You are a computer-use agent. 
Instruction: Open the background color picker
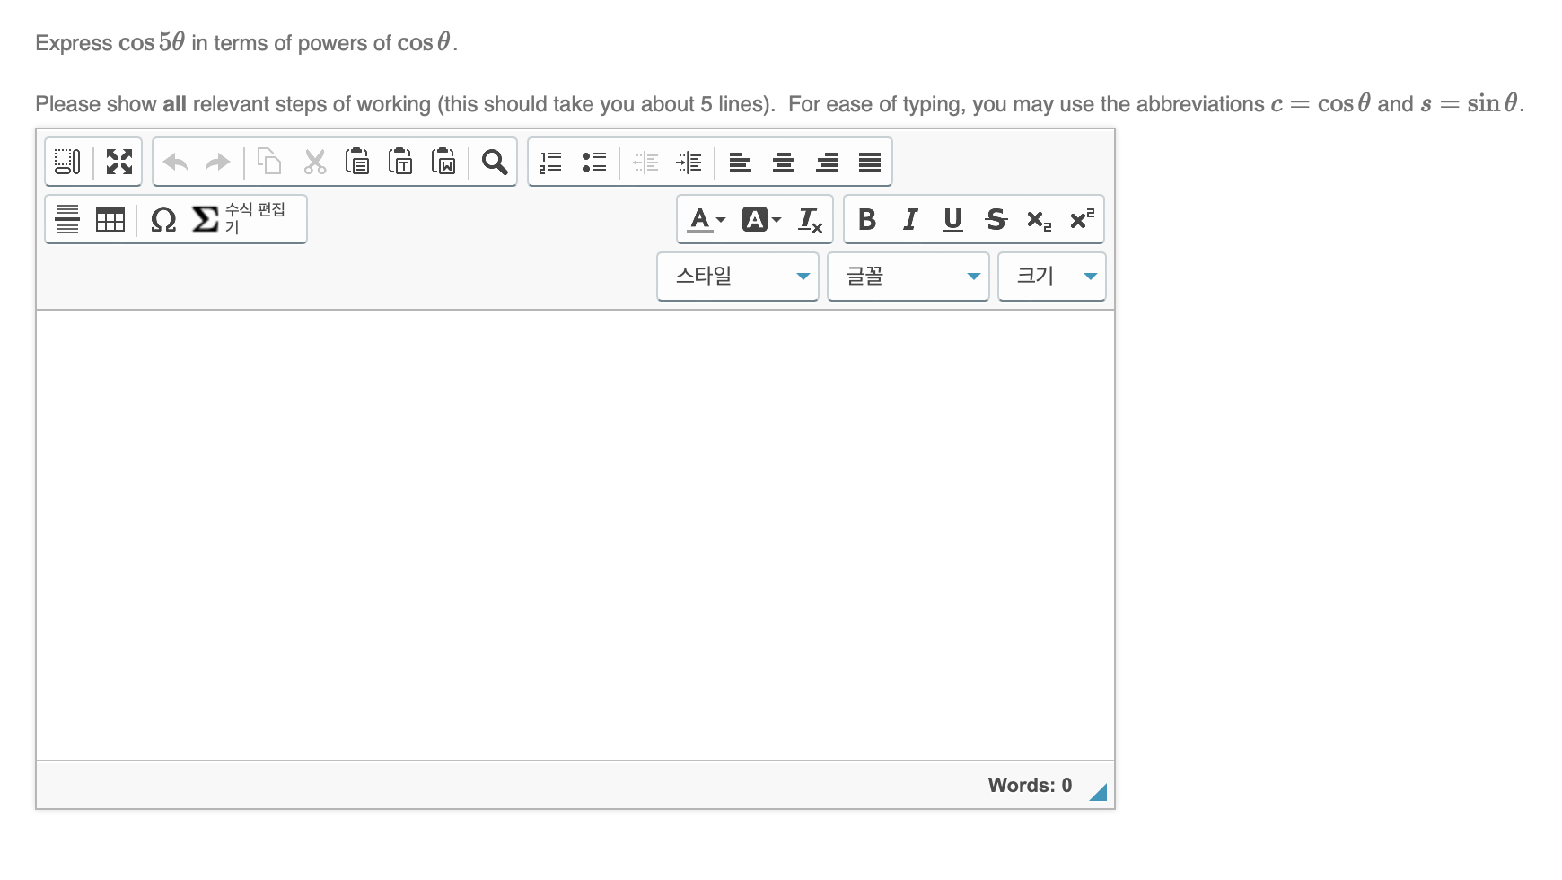761,219
